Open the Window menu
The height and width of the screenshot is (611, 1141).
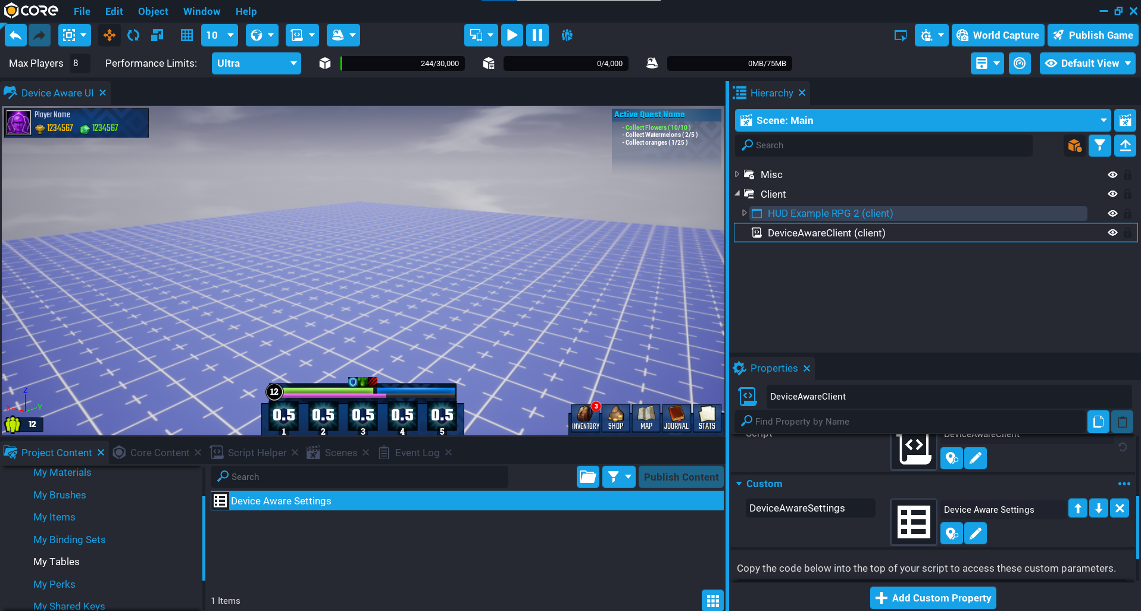tap(201, 11)
